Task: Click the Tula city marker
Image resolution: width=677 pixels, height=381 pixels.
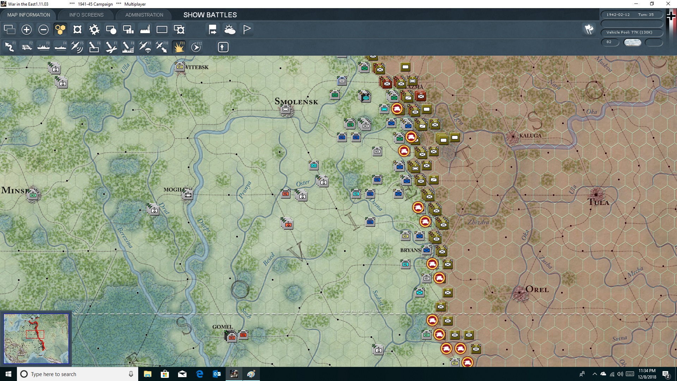Action: [x=596, y=194]
